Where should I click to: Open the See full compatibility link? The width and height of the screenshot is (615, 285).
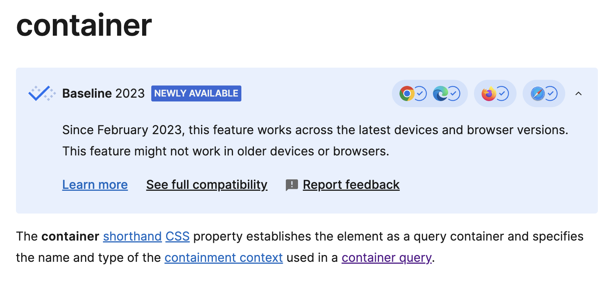pos(206,184)
